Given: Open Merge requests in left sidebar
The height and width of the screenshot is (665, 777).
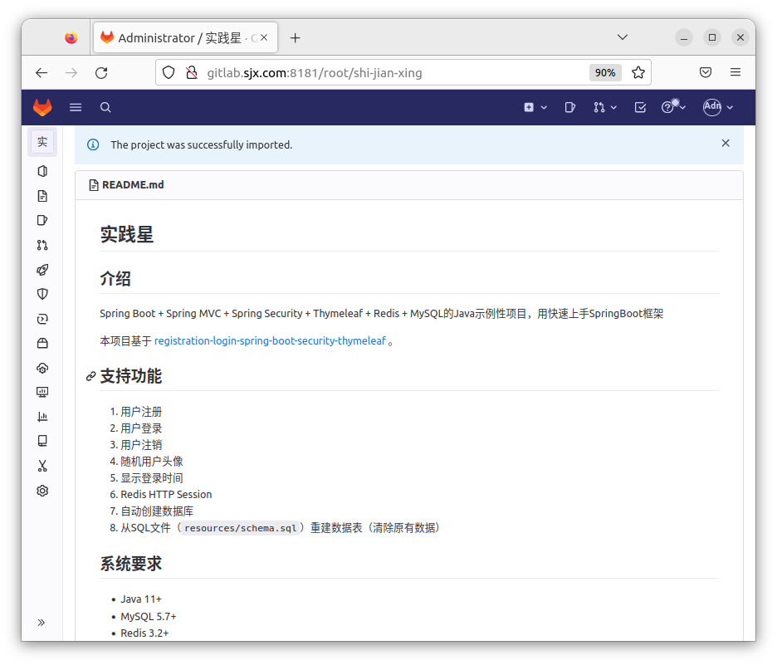Looking at the screenshot, I should click(x=42, y=245).
